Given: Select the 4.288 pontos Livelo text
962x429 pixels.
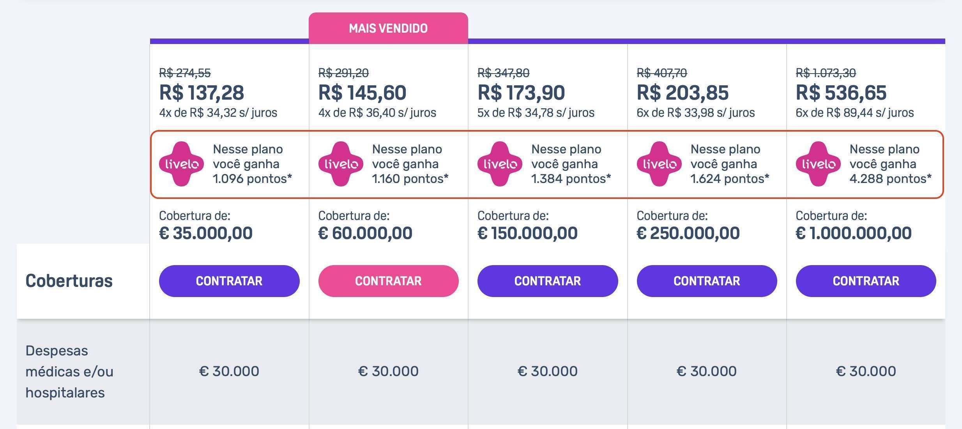Looking at the screenshot, I should [890, 179].
